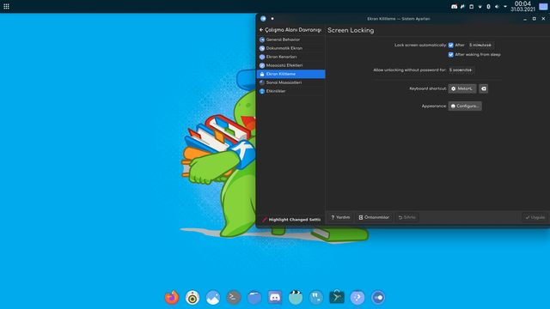Open the System Settings toggle dock icon

pyautogui.click(x=378, y=298)
